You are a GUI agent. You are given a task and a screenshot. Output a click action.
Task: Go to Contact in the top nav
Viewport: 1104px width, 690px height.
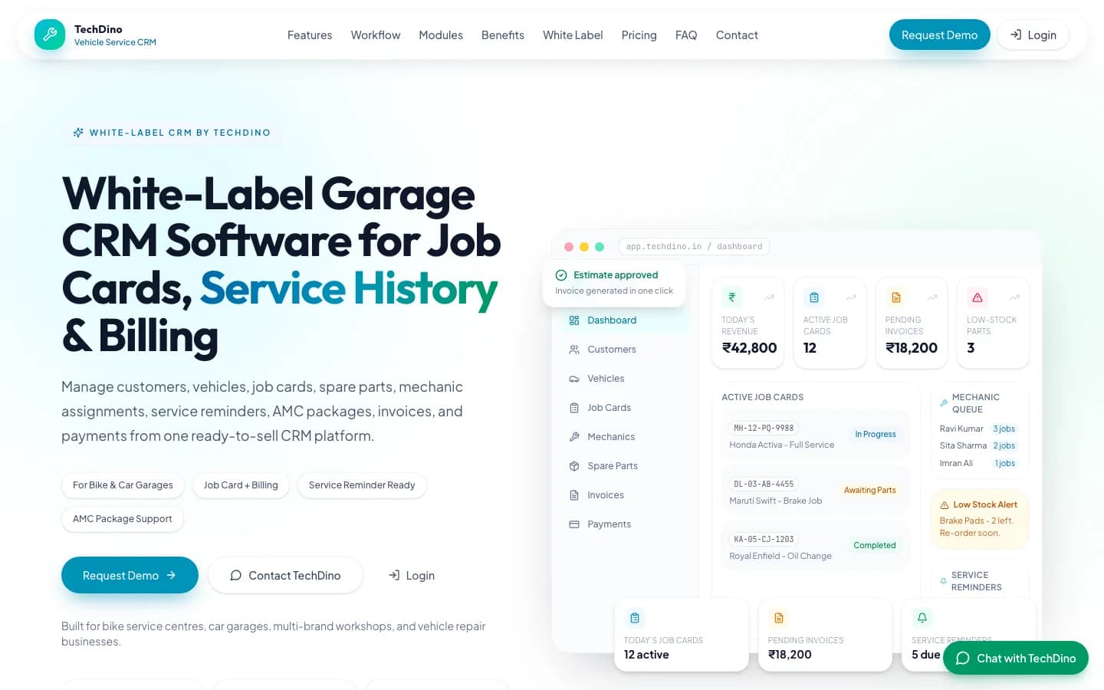[x=737, y=35]
